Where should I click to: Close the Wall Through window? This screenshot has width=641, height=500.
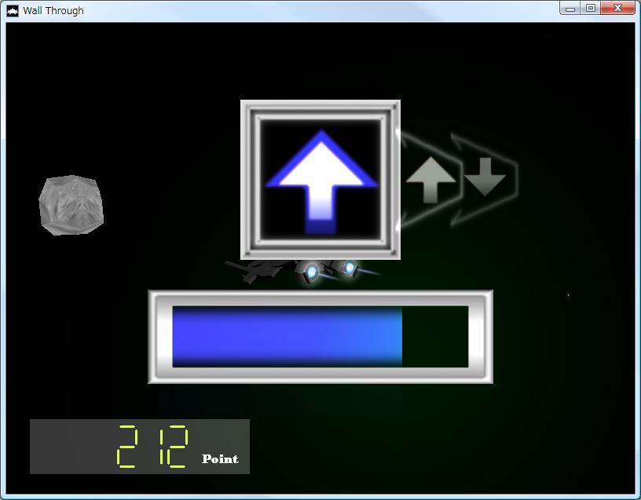[618, 8]
